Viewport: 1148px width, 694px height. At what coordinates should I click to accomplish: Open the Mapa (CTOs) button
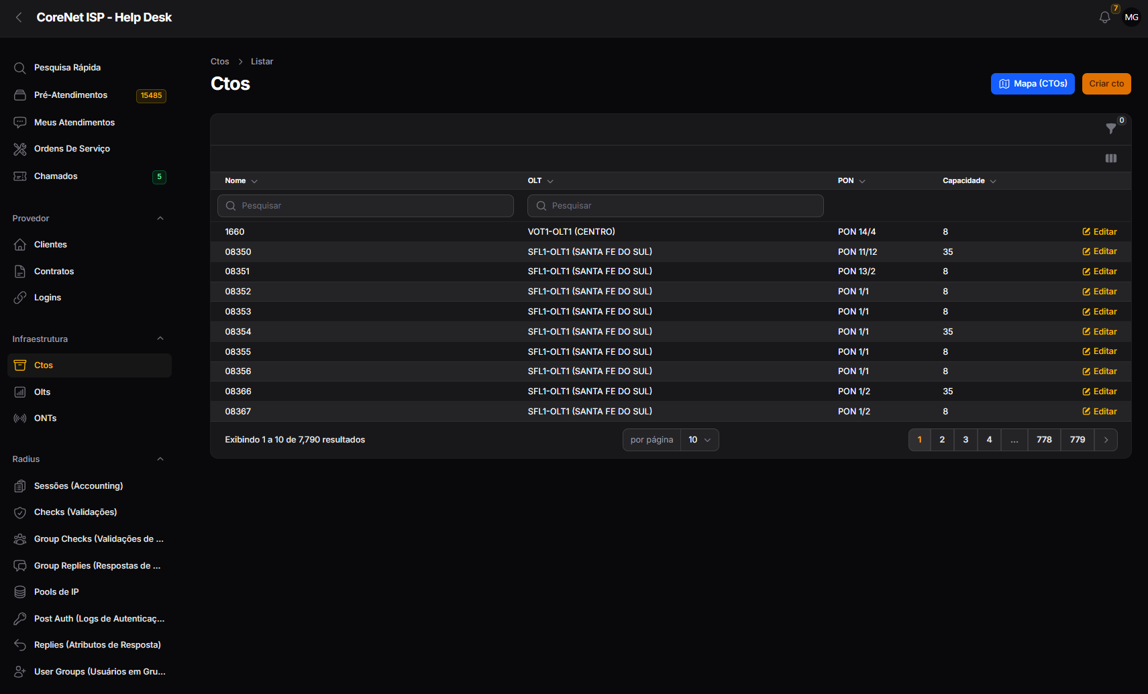[x=1033, y=84]
